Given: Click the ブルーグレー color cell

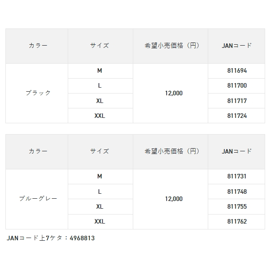Looking at the screenshot, I should click(x=38, y=199).
